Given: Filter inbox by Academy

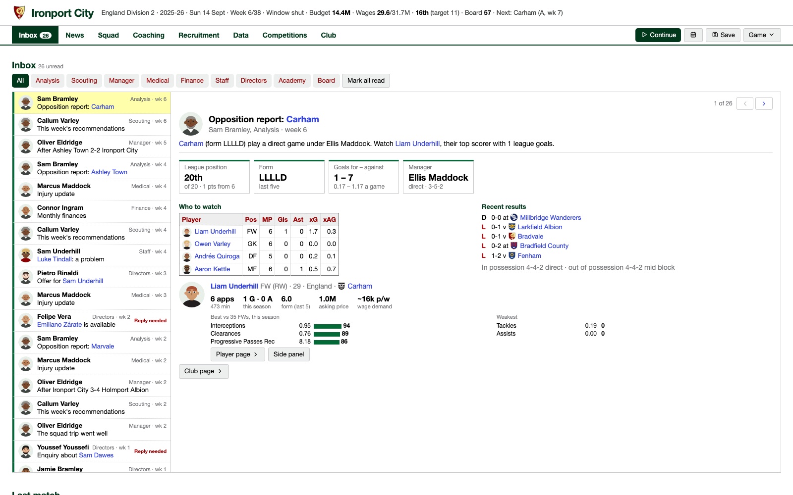Looking at the screenshot, I should [292, 81].
